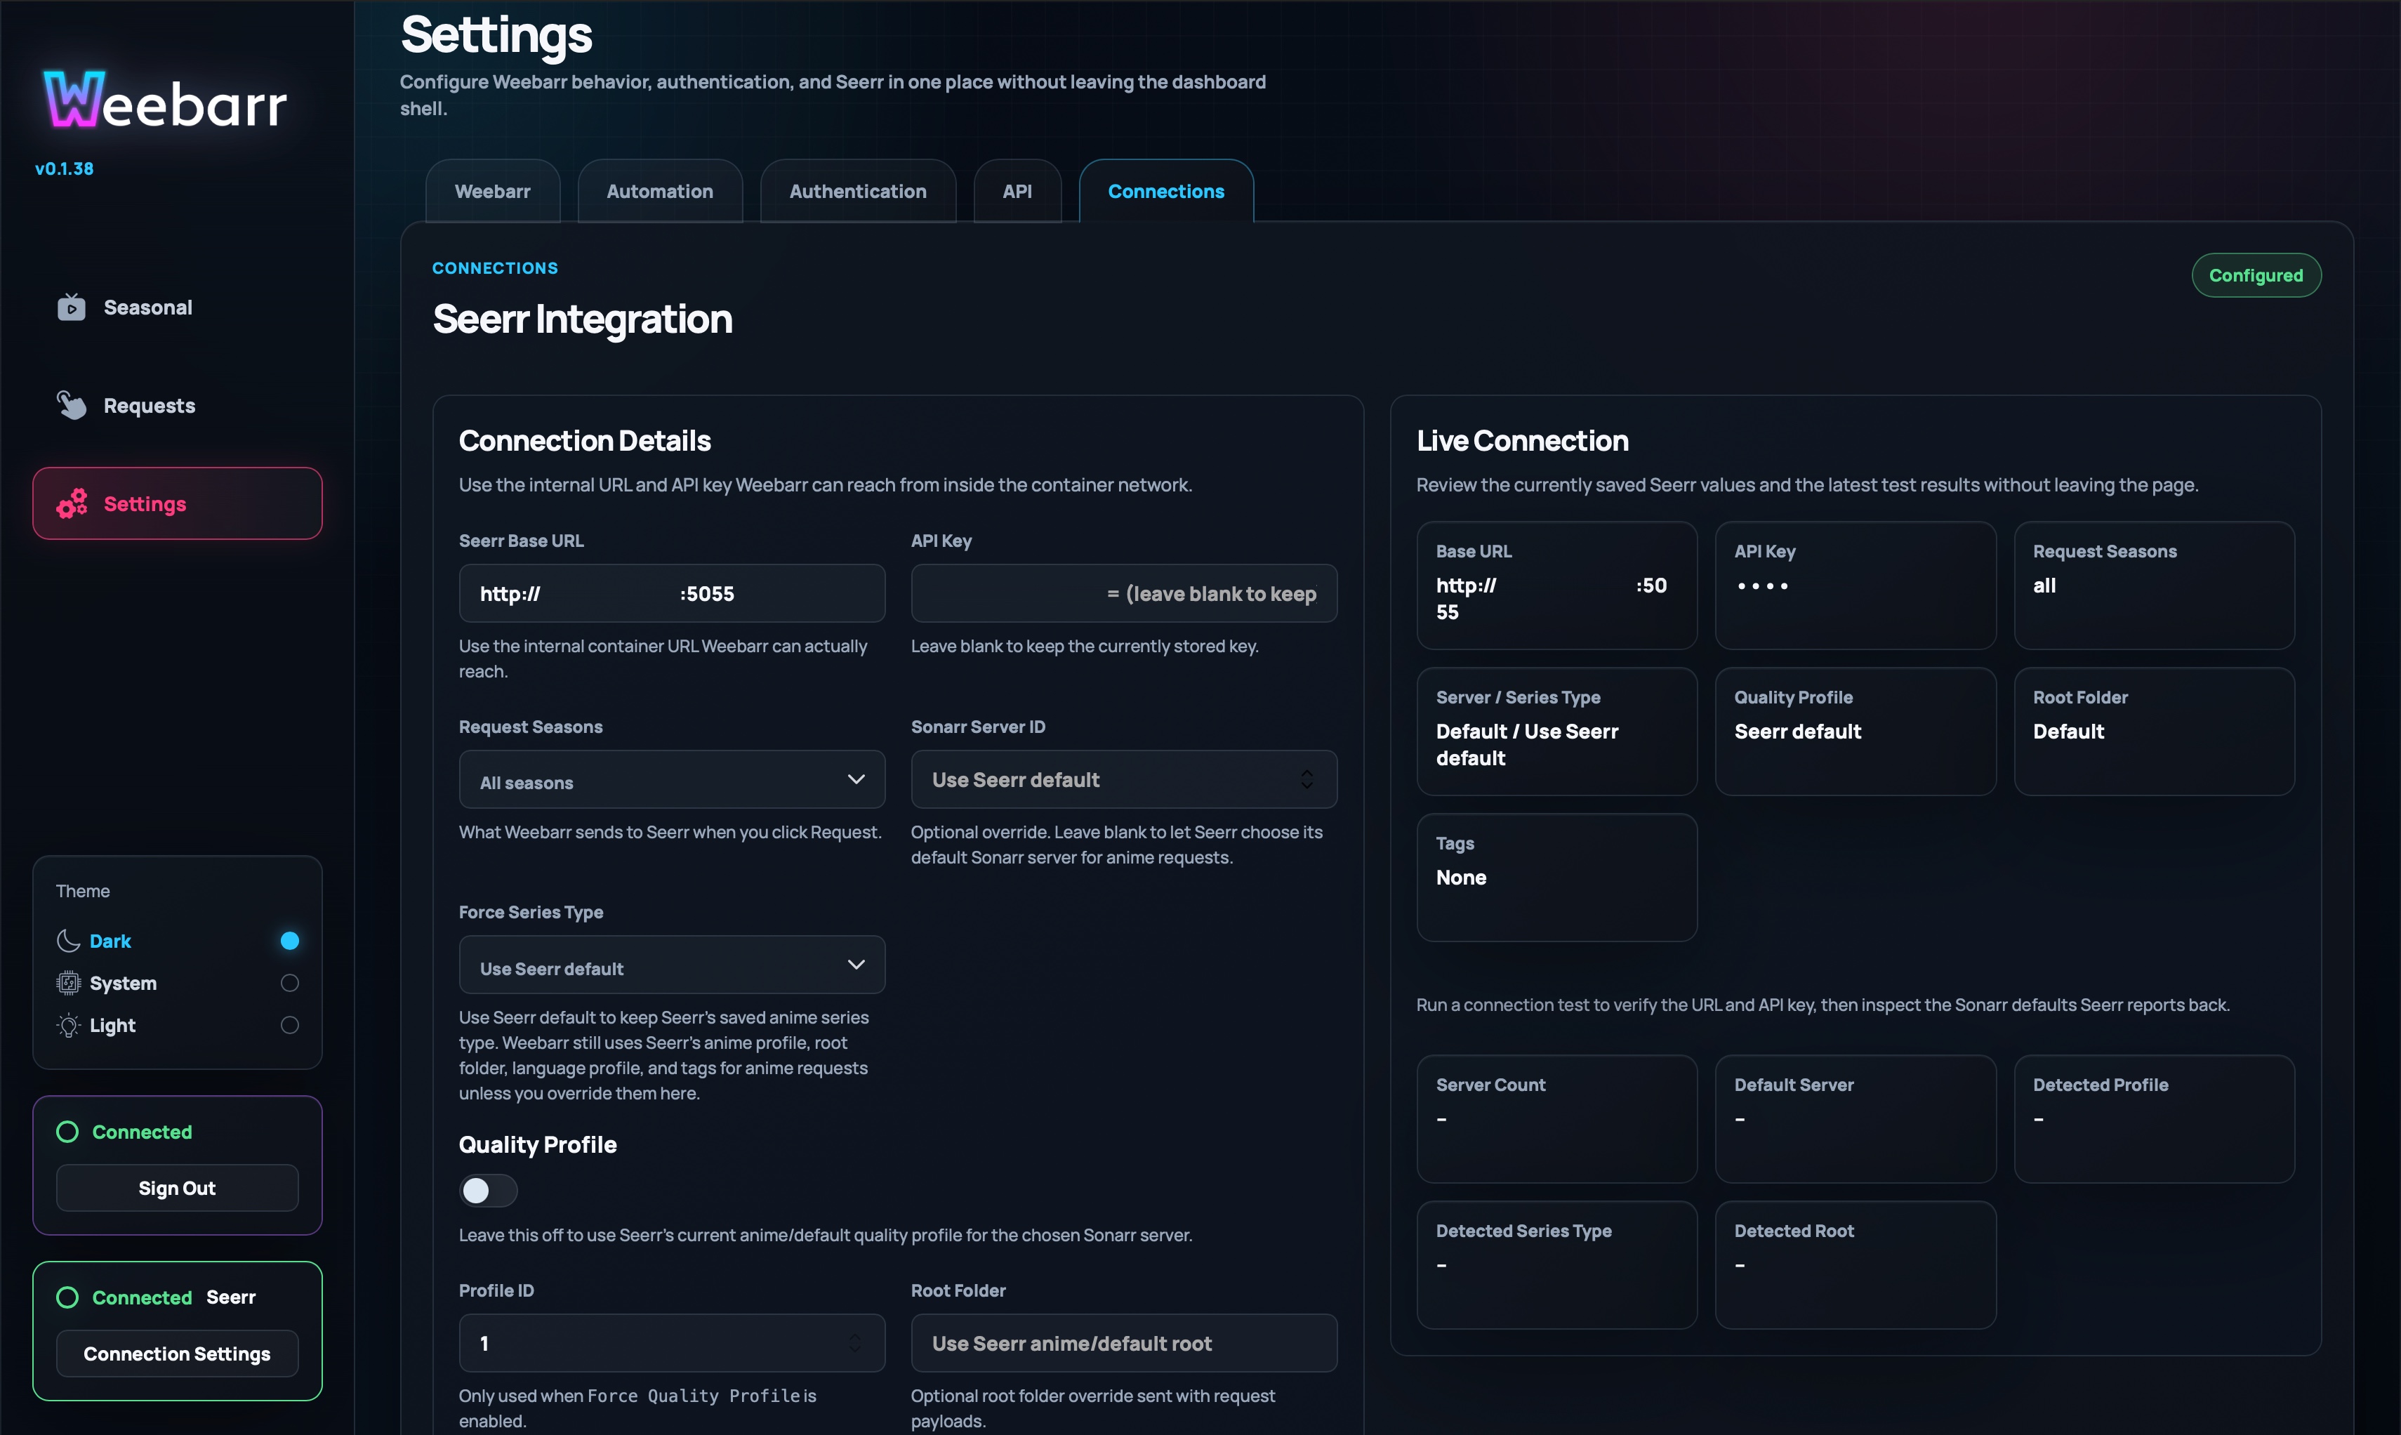Click the Settings gears icon
The height and width of the screenshot is (1435, 2401).
coord(72,504)
